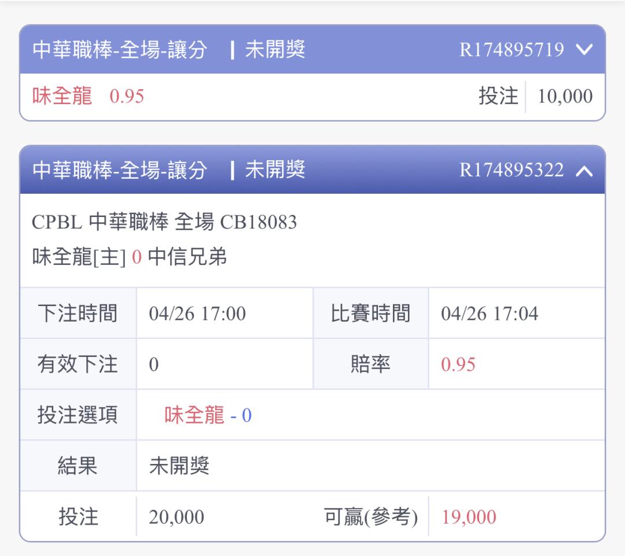Click the 比賽時間 value 04/26 17:04
The width and height of the screenshot is (625, 556).
(x=490, y=314)
